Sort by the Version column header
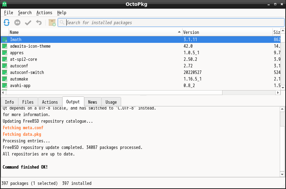Viewport: 286px width, 189px height. tap(227, 32)
